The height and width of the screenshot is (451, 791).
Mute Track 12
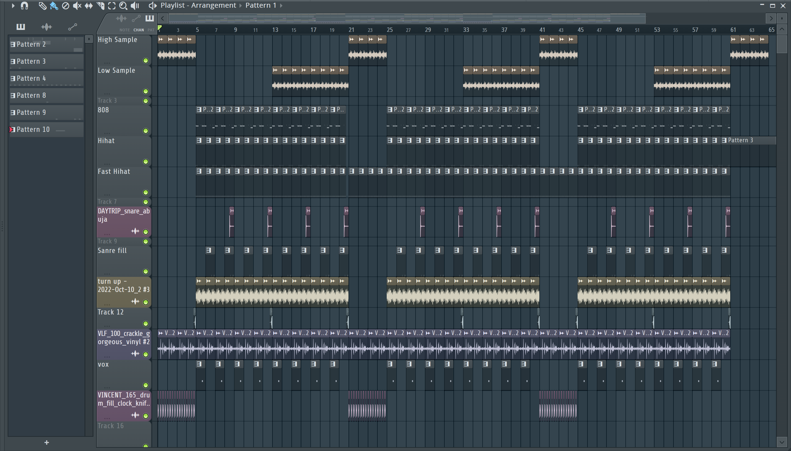tap(146, 324)
